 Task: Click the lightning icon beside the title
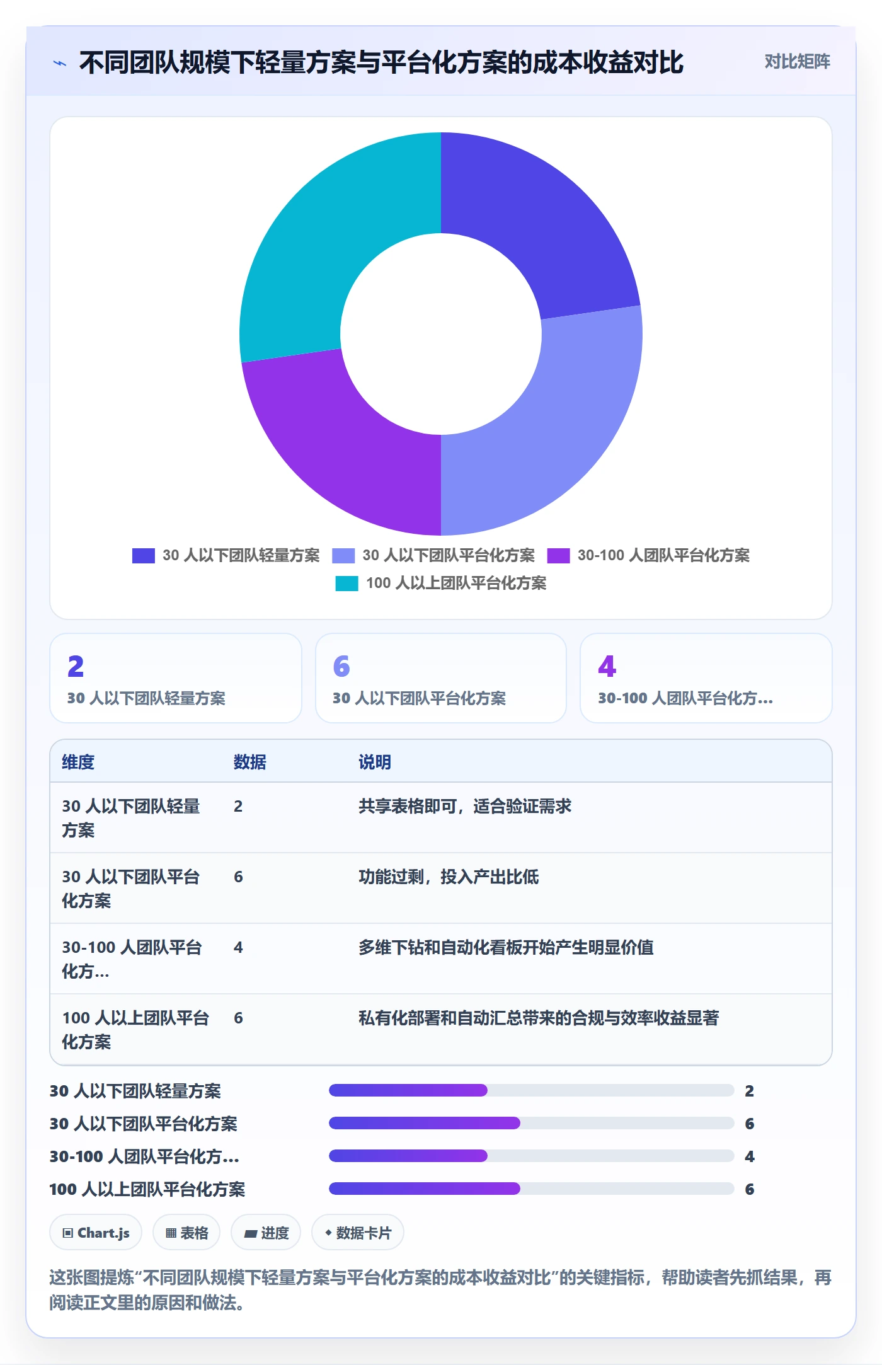tap(60, 63)
